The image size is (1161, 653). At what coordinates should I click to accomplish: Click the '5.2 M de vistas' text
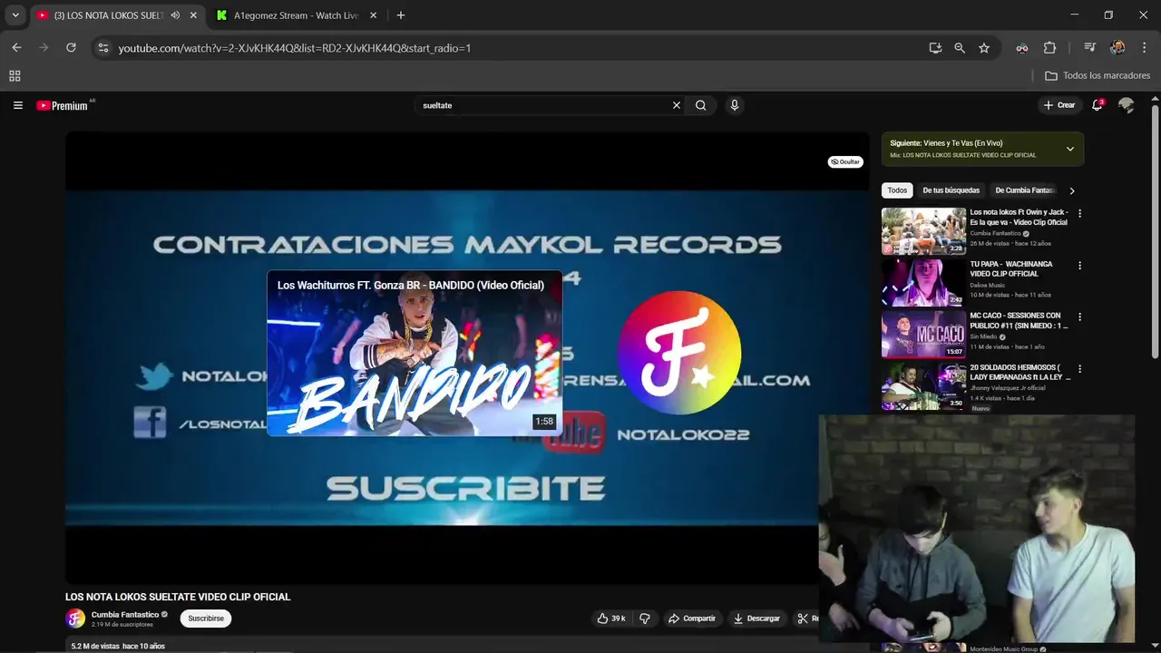click(95, 646)
